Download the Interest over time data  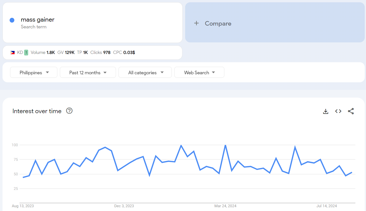(x=326, y=111)
